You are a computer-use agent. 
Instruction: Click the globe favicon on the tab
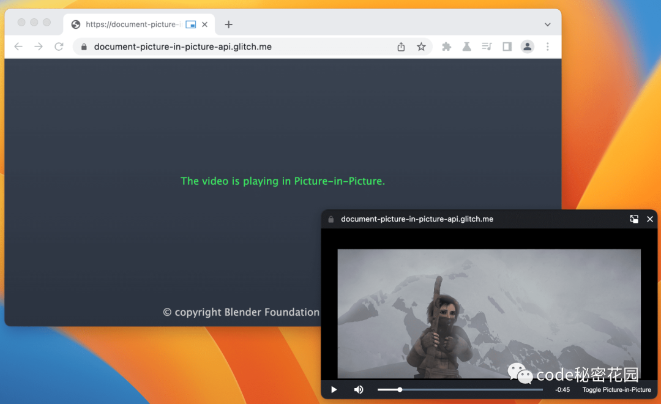tap(76, 24)
